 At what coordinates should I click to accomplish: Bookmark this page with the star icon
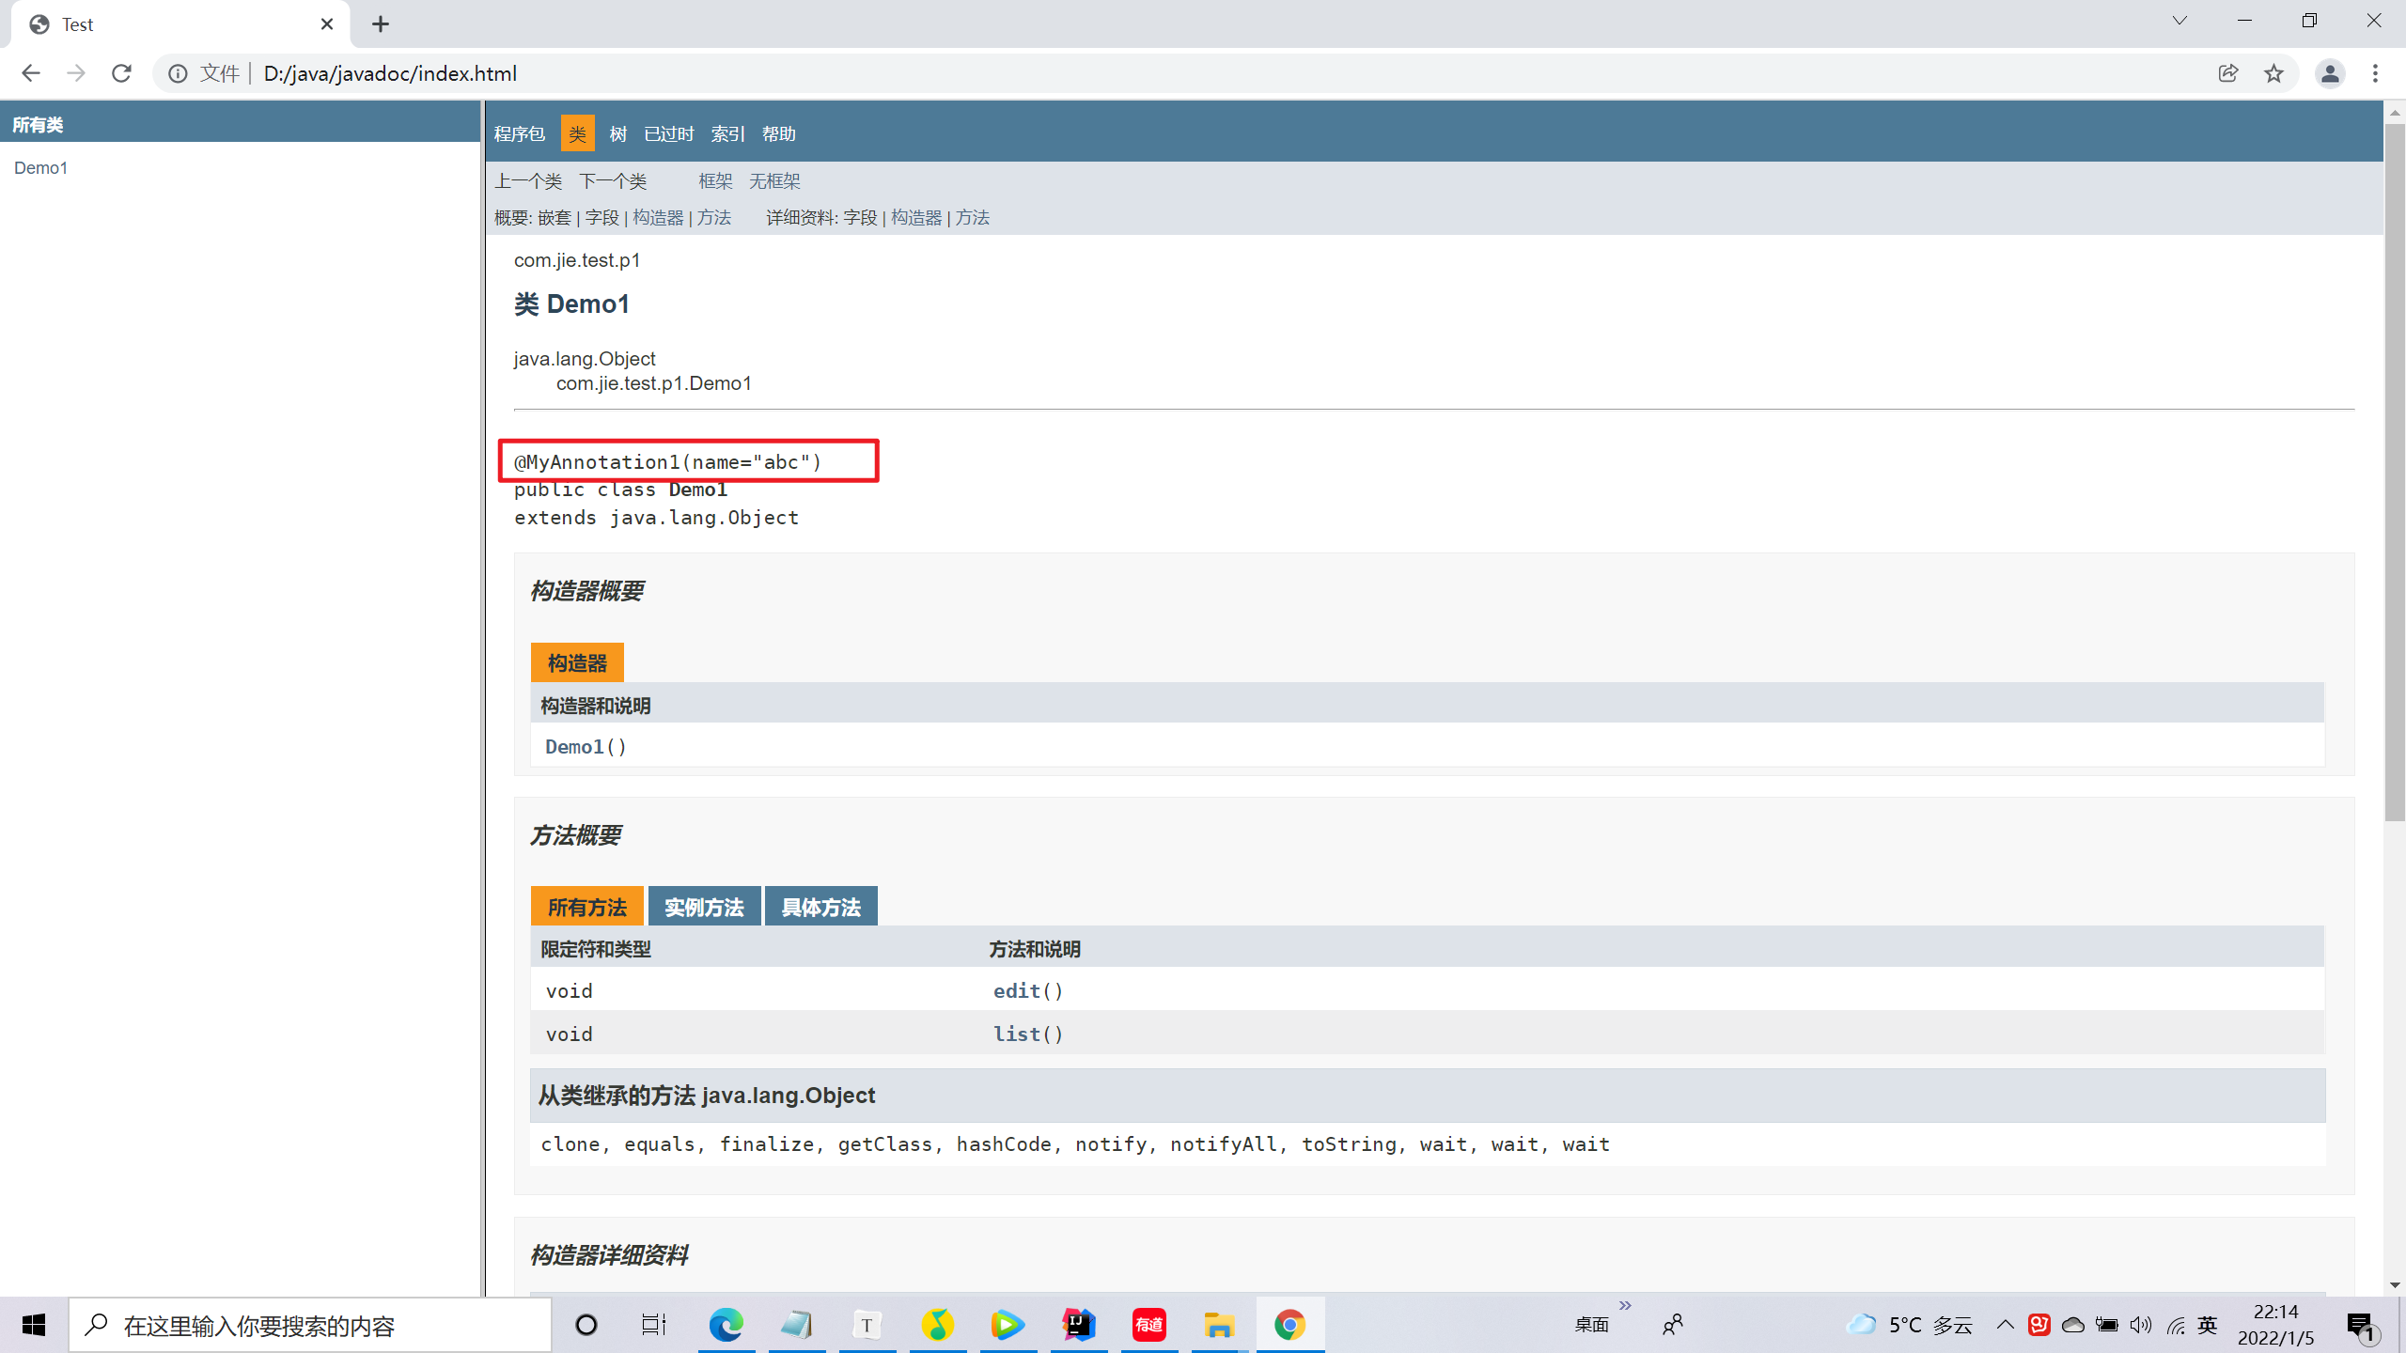point(2273,73)
